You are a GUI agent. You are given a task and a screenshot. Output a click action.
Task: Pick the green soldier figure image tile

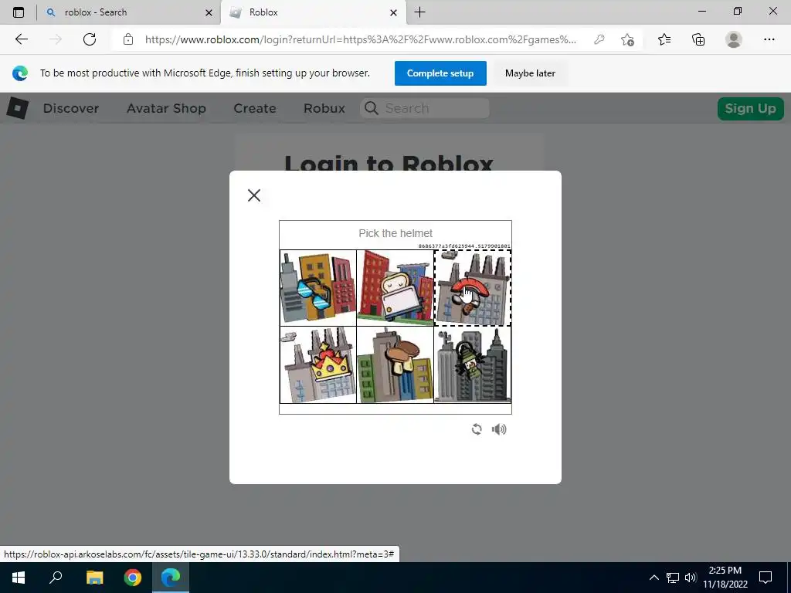click(473, 364)
